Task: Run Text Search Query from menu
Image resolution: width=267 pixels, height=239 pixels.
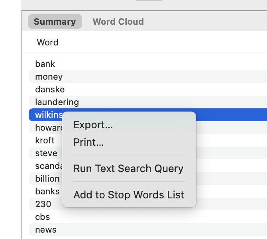Action: tap(128, 168)
